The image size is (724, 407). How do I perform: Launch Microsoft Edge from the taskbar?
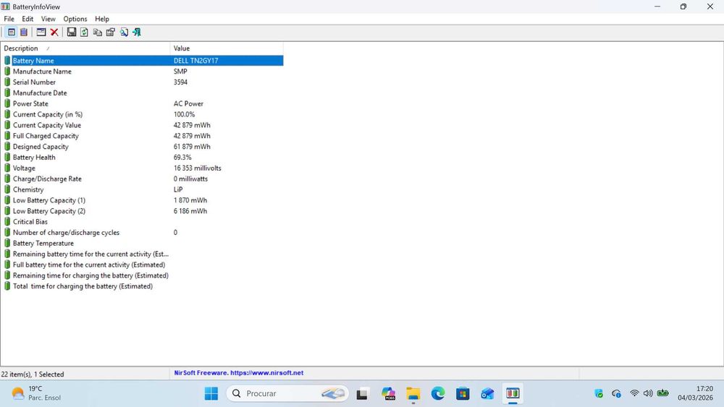pos(438,394)
